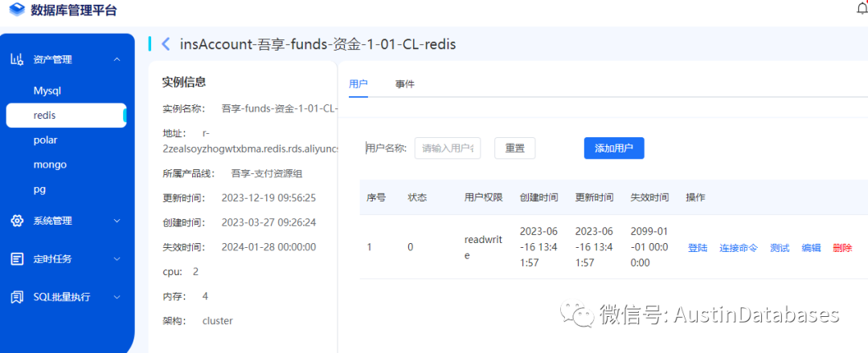Click the 添加用户 button
This screenshot has width=868, height=353.
click(614, 148)
